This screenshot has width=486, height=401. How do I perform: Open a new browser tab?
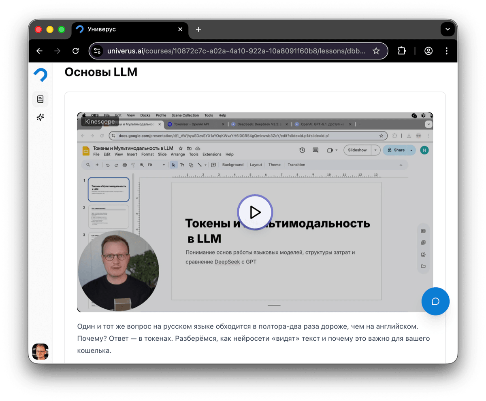[x=198, y=30]
